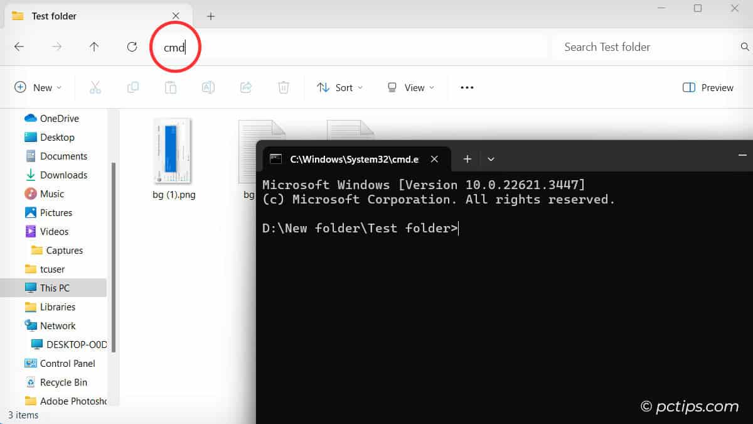753x424 pixels.
Task: Click the Downloads arrow icon
Action: [x=30, y=175]
